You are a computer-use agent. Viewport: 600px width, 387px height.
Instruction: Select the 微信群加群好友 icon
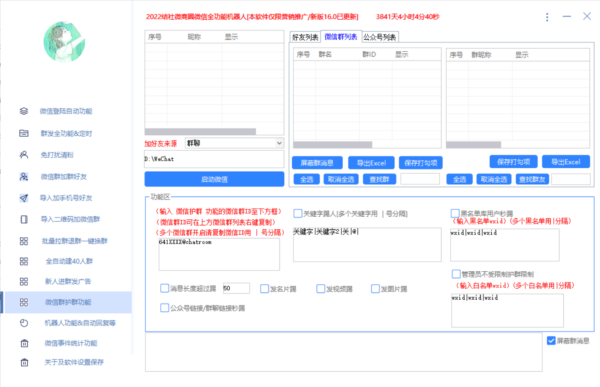tap(24, 176)
